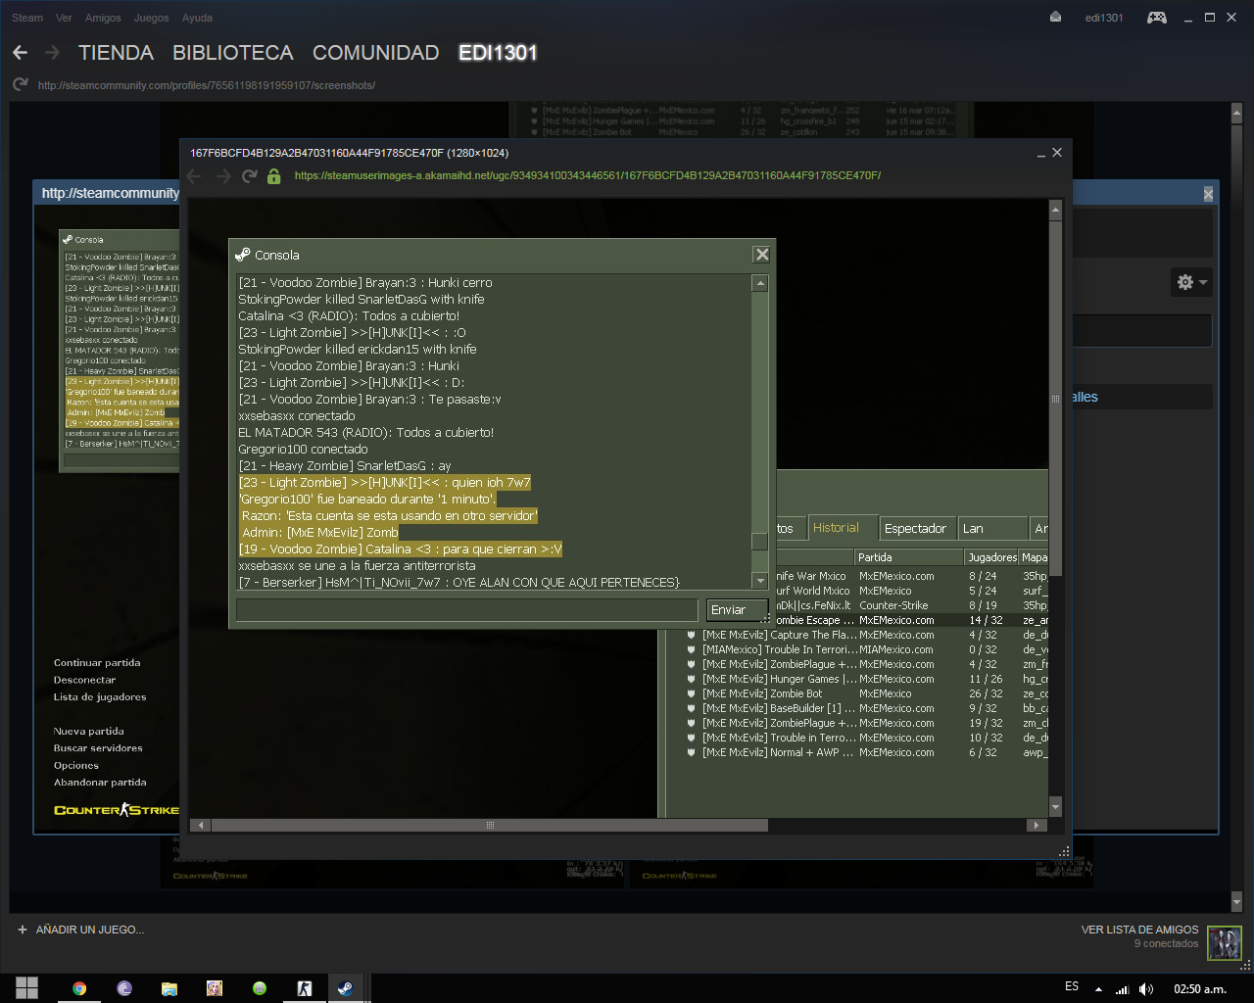The height and width of the screenshot is (1003, 1254).
Task: Open the gear settings dropdown
Action: (x=1191, y=282)
